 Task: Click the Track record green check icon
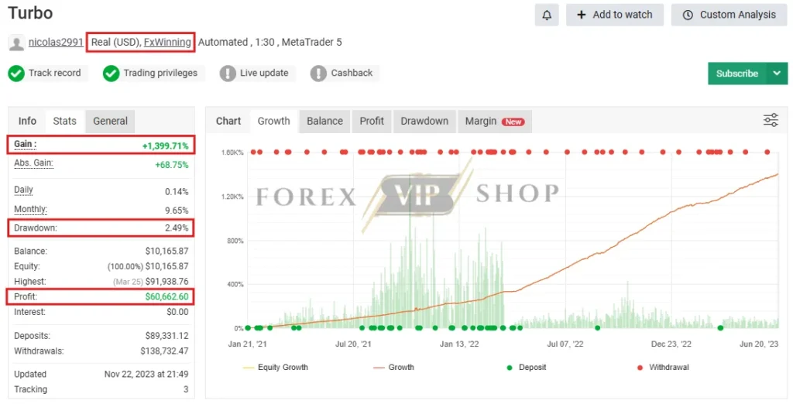click(16, 74)
